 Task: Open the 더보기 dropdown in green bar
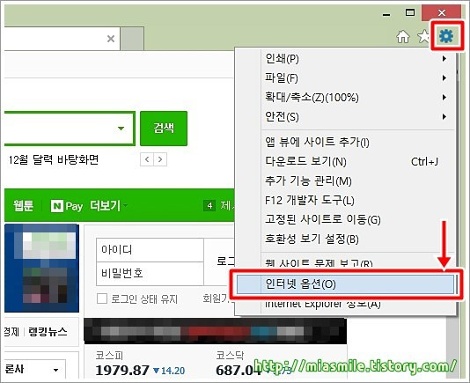point(108,206)
